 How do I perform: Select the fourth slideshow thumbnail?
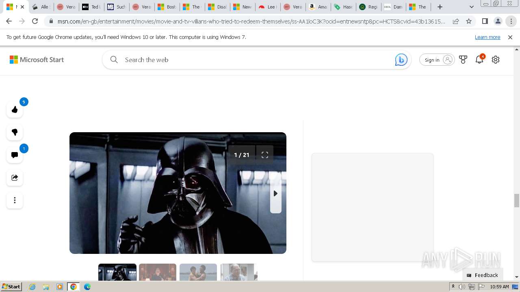coord(238,272)
